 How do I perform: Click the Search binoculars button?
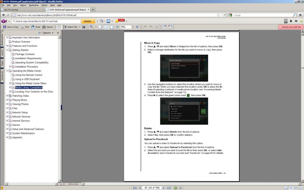point(47,27)
